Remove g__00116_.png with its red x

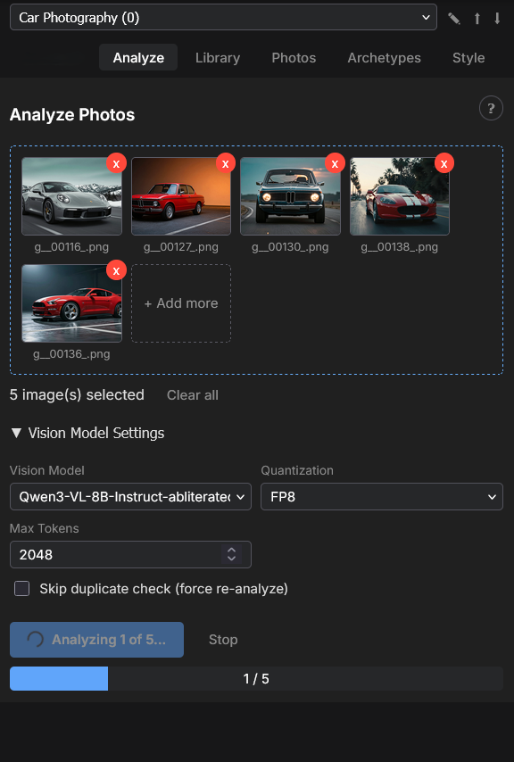[x=116, y=164]
